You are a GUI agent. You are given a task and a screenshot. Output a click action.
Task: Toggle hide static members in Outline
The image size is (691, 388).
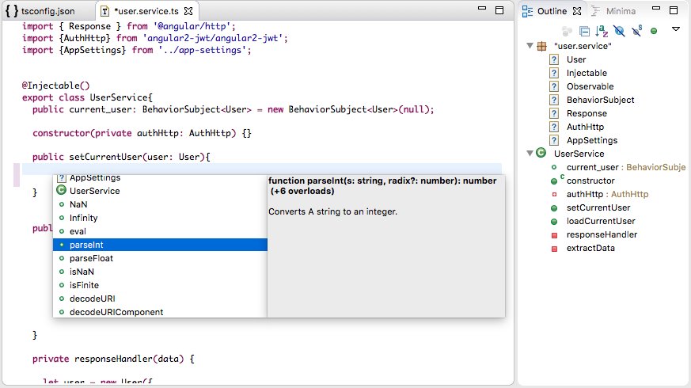coord(637,31)
